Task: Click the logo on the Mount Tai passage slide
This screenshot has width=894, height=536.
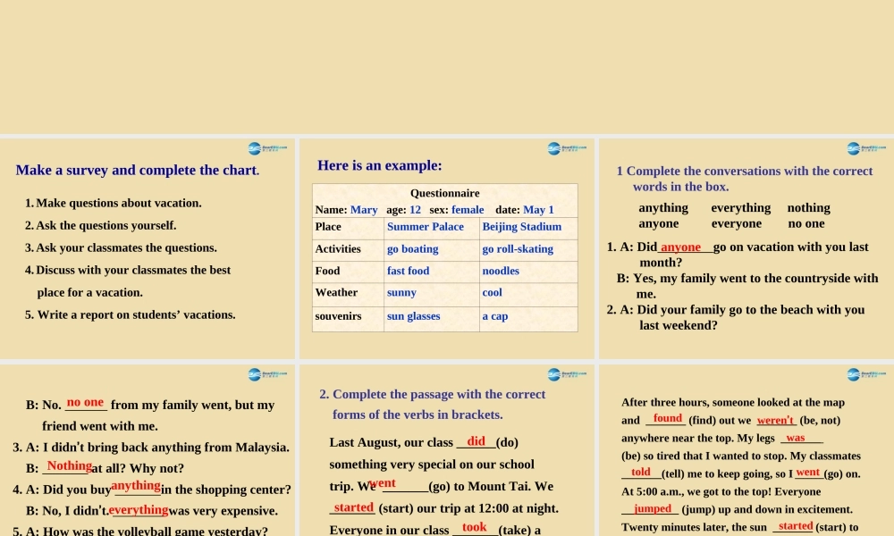Action: pos(567,374)
